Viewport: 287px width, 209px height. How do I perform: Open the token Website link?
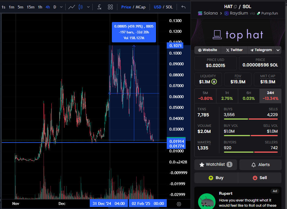pos(208,50)
